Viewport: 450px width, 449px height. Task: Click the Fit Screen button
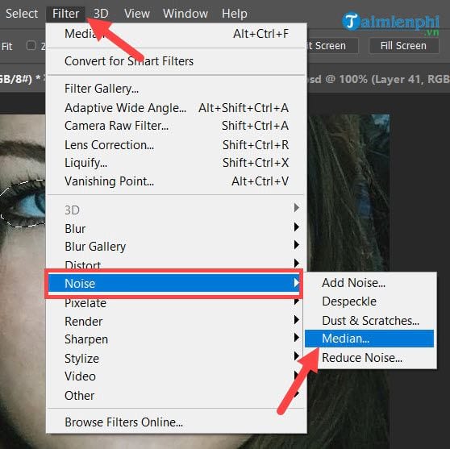[x=332, y=46]
